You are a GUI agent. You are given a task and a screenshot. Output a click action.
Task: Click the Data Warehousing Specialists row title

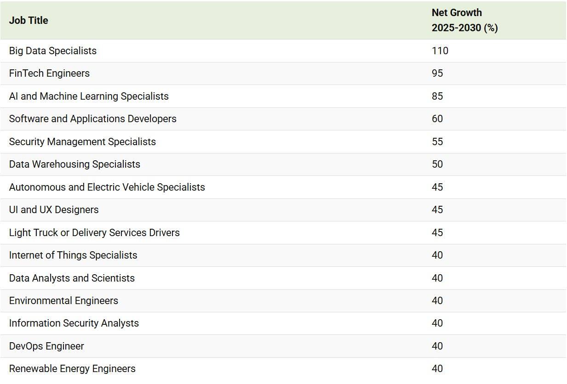coord(74,164)
